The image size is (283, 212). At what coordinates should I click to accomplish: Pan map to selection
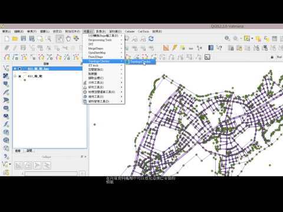(x=76, y=39)
